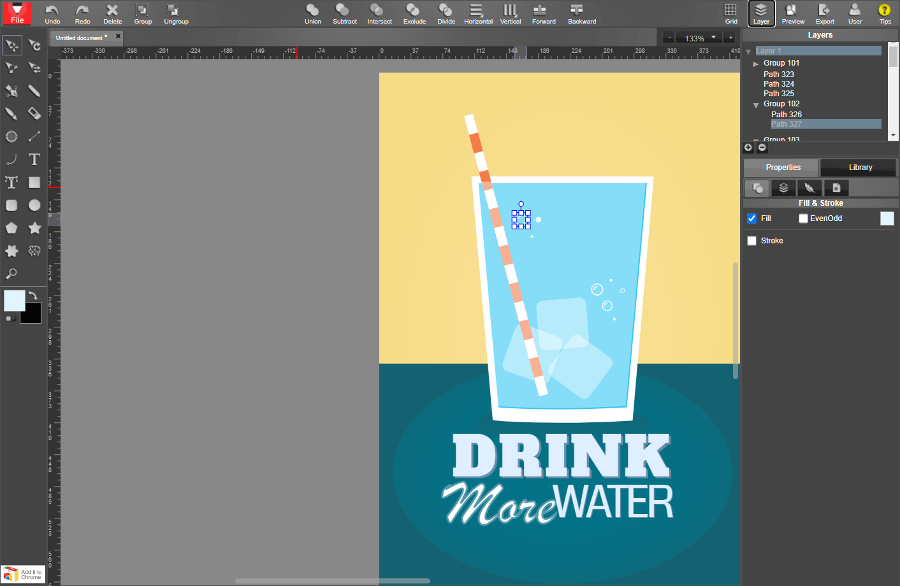Click the Undo button
This screenshot has width=900, height=586.
coord(52,13)
